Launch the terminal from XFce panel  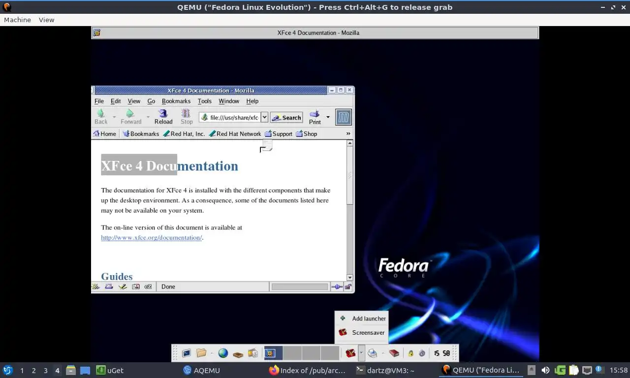click(187, 353)
